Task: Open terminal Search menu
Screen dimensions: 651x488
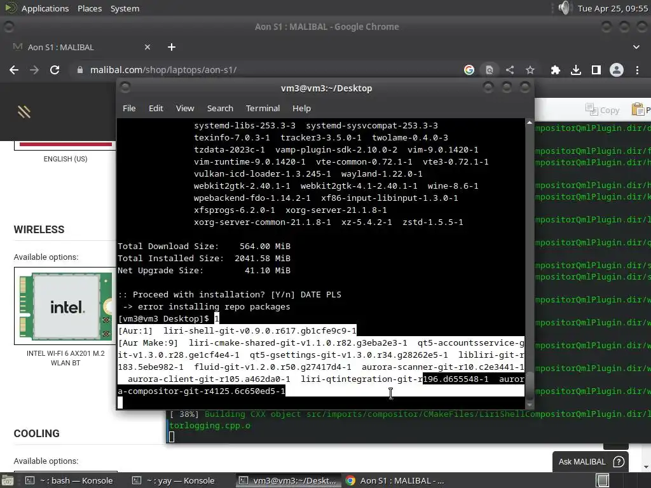Action: pyautogui.click(x=220, y=108)
